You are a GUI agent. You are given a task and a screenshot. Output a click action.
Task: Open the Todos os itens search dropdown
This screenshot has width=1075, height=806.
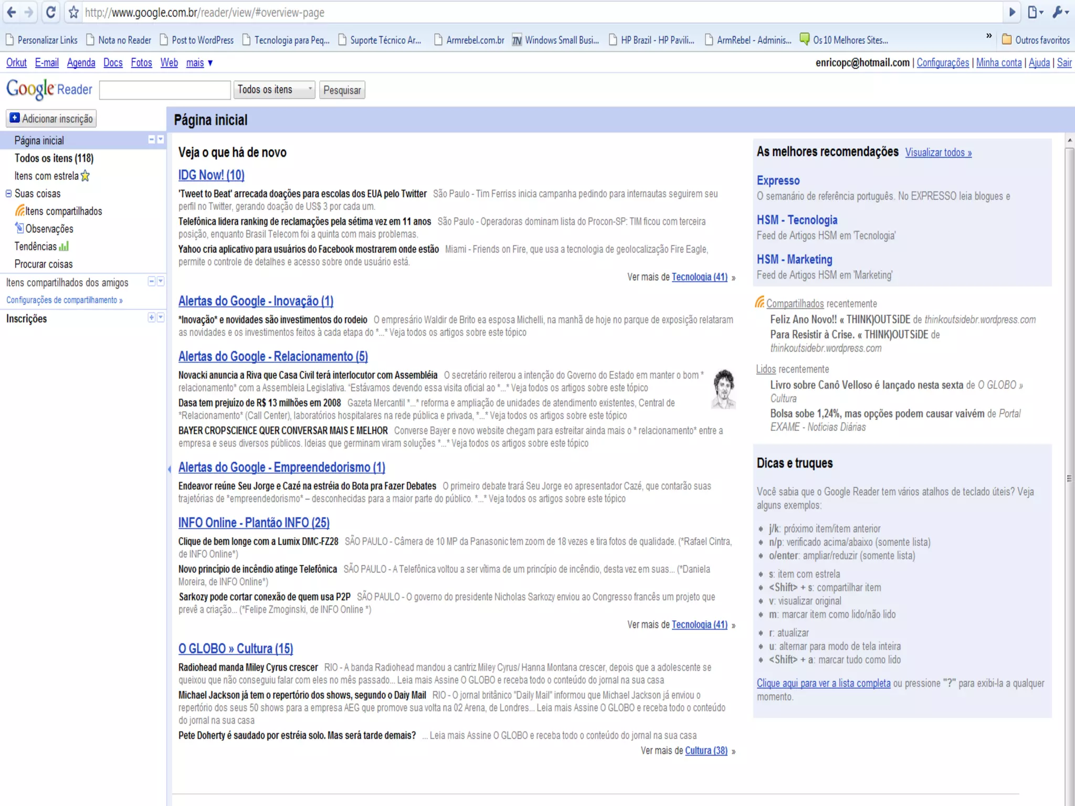coord(274,90)
